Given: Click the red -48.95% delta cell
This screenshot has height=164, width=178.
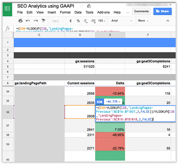Looking at the screenshot, I should coord(110,135).
